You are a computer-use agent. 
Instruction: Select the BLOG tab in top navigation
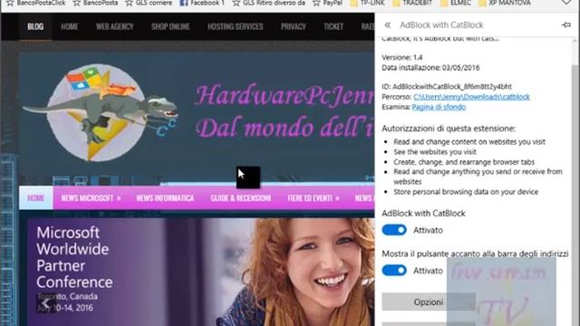[35, 26]
